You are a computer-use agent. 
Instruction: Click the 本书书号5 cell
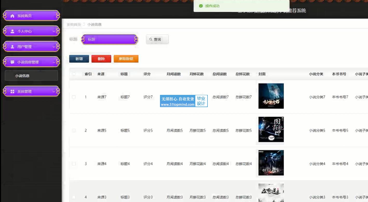pyautogui.click(x=340, y=131)
